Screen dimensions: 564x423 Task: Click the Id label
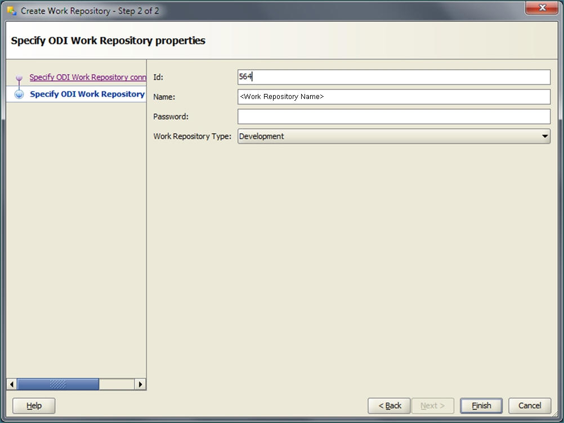click(x=158, y=77)
